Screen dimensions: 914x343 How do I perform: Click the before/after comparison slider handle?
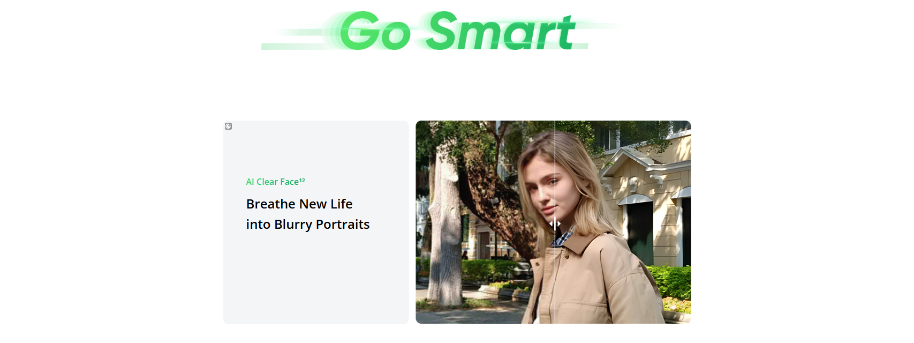click(x=555, y=223)
